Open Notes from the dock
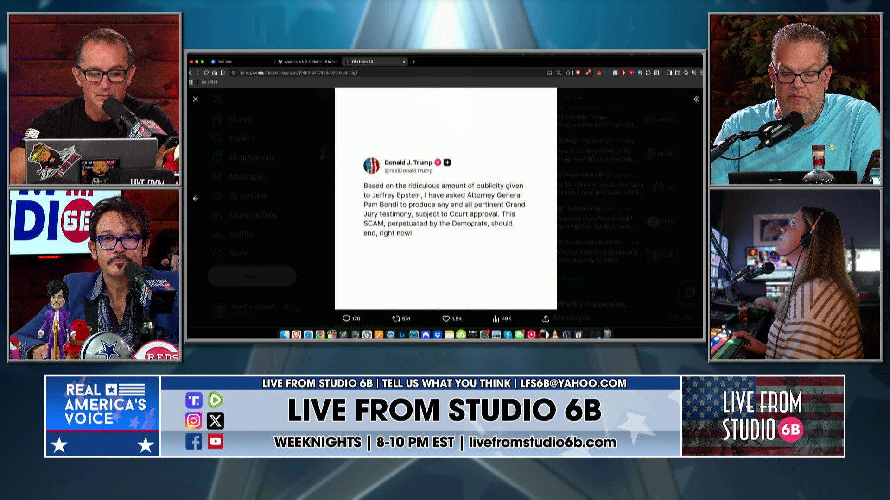The image size is (890, 500). coord(449,334)
